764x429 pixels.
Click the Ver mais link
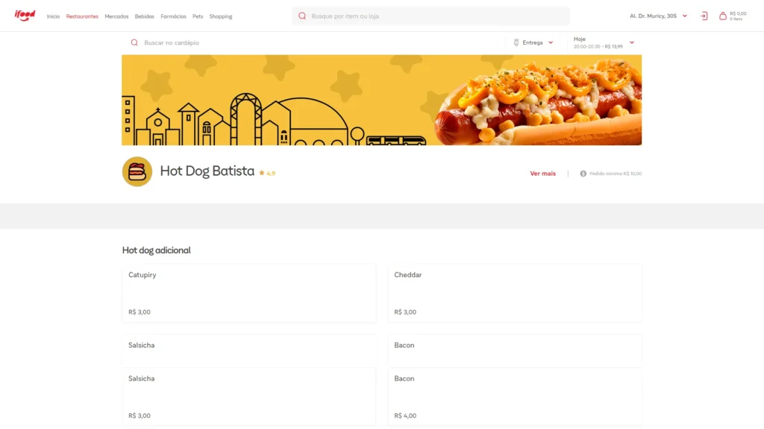pos(543,174)
